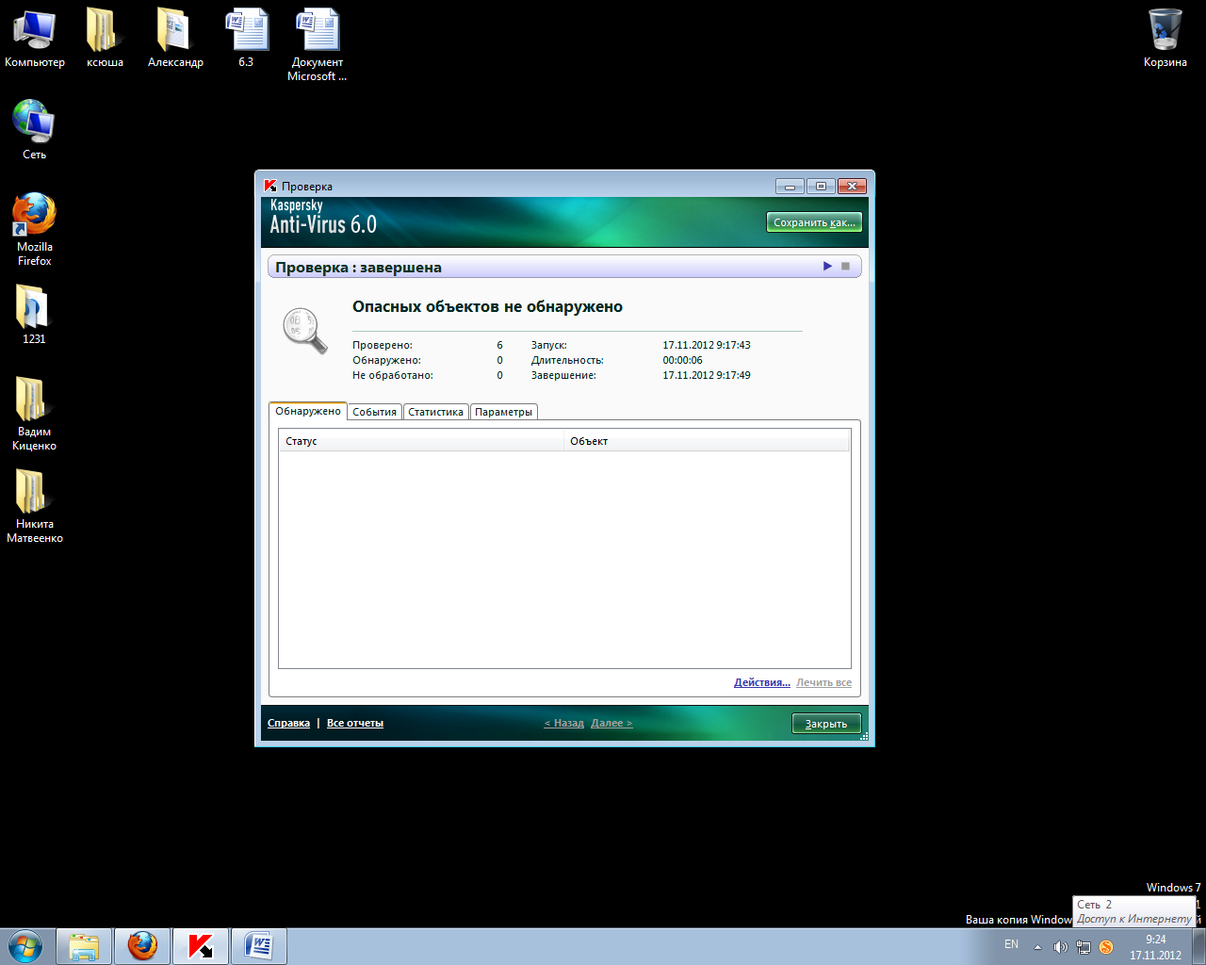Select Никита Матвеенко folder
The image size is (1206, 965).
coord(34,506)
